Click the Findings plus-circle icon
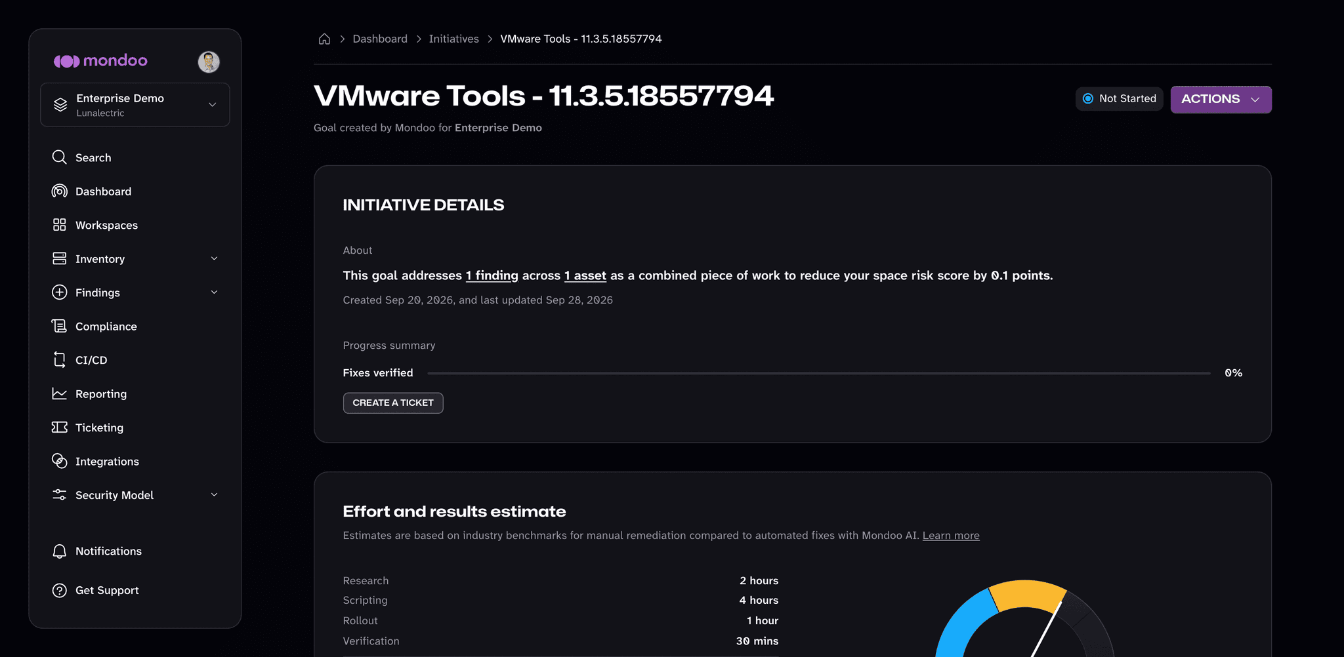The image size is (1344, 657). coord(60,292)
